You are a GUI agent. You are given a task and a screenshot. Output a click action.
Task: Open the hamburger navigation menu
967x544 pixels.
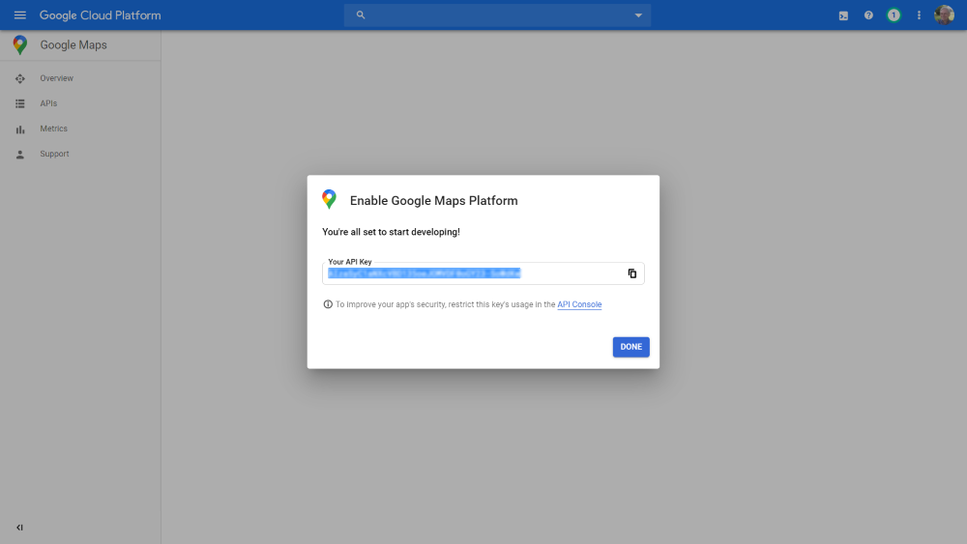click(19, 15)
